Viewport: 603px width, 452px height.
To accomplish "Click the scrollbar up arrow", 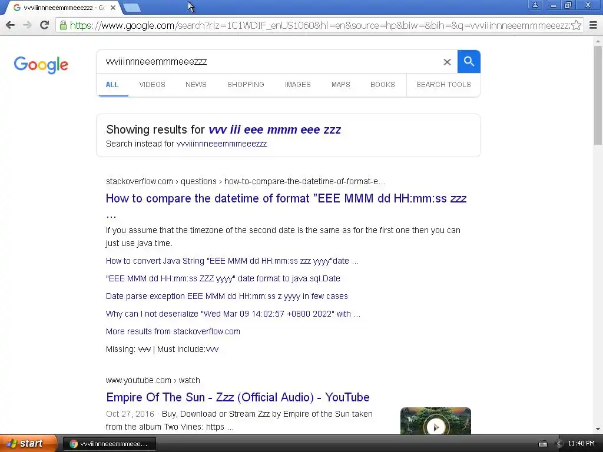I will 598,41.
